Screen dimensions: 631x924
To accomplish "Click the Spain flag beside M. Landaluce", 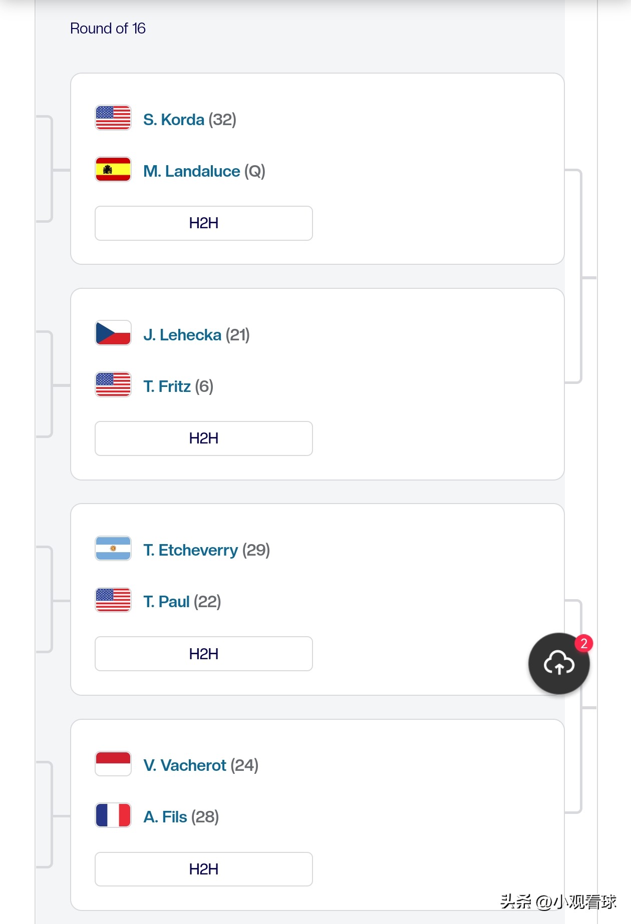I will click(x=113, y=169).
